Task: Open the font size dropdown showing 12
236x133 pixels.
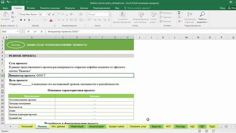Action: coord(46,14)
